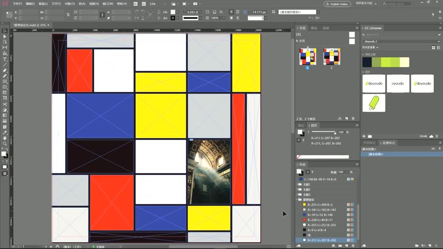Delete swatch with Swatches trash icon
Screen dimensions: 443x249
coord(353,246)
